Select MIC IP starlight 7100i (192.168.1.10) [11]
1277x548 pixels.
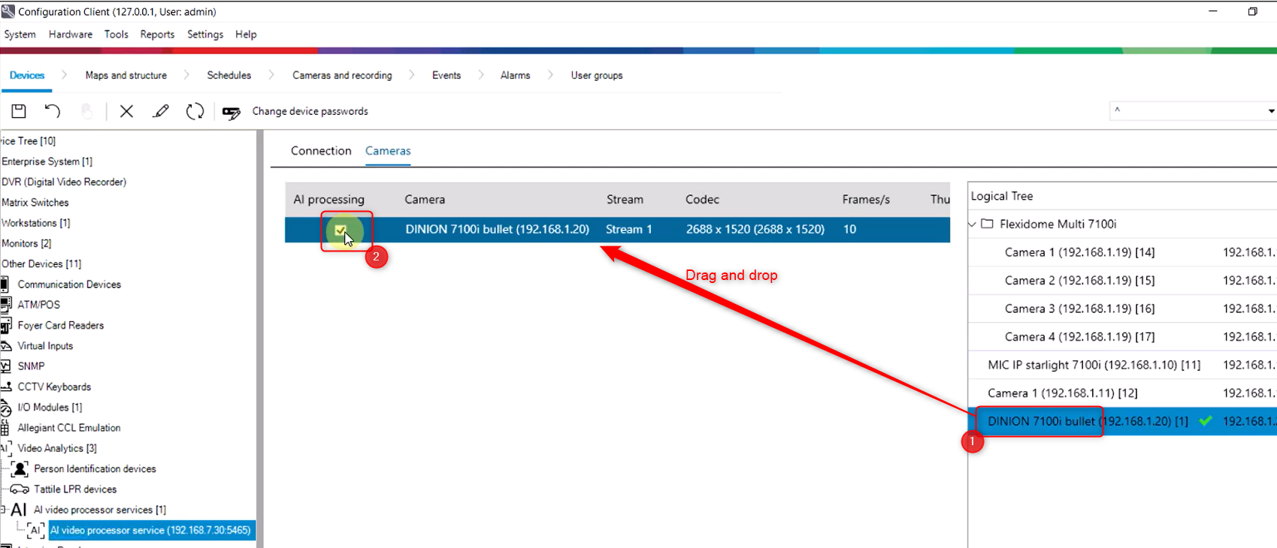coord(1094,365)
